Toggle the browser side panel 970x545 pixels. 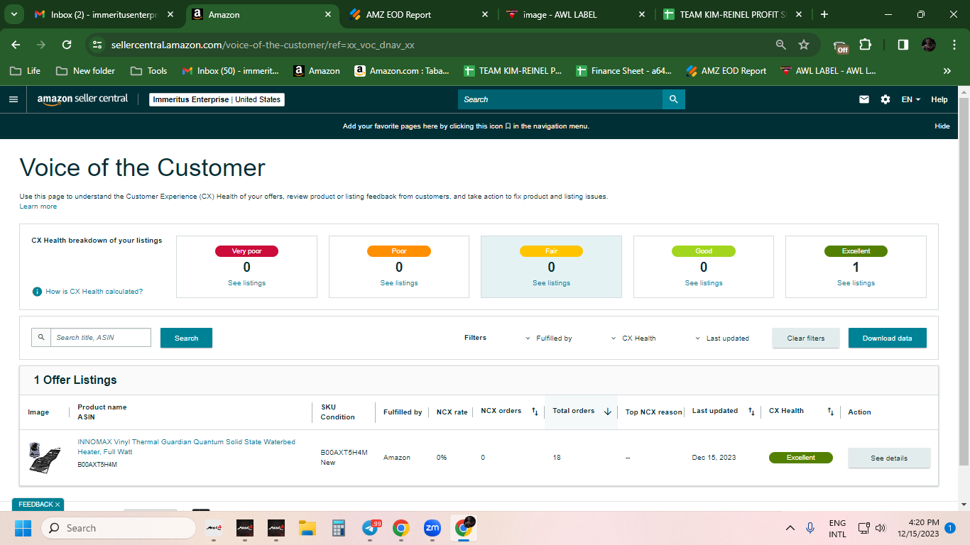pos(903,45)
